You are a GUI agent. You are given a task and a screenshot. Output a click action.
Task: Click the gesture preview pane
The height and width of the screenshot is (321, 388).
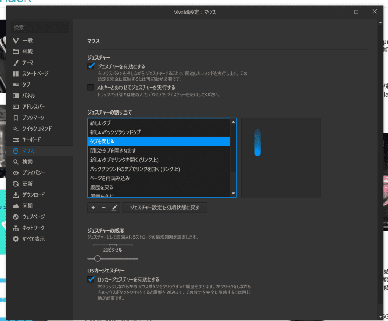(281, 157)
